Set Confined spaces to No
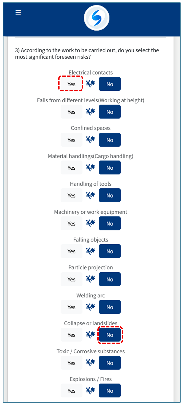Screen dimensions: 183x404 (x=110, y=140)
